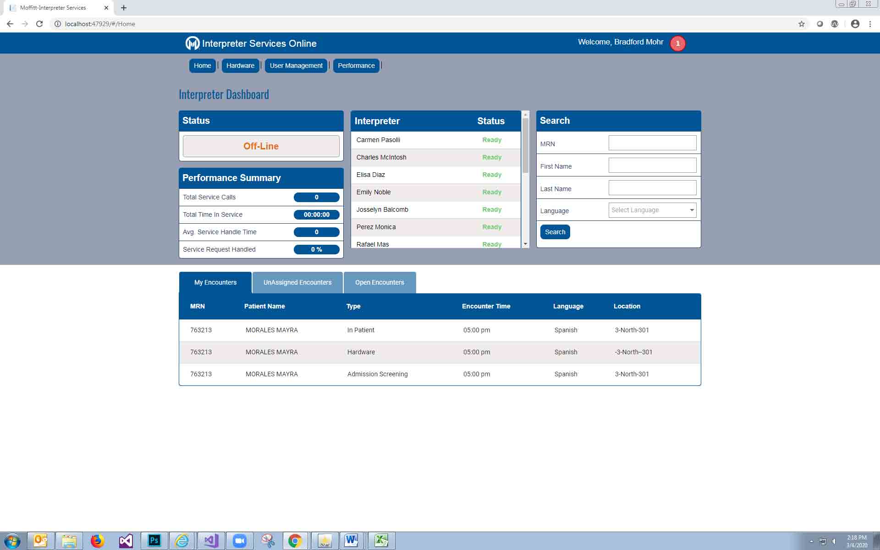880x550 pixels.
Task: Go to User Management page
Action: click(296, 66)
